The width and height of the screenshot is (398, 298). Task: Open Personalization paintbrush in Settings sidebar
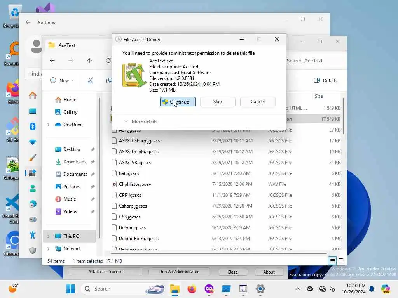[x=33, y=158]
